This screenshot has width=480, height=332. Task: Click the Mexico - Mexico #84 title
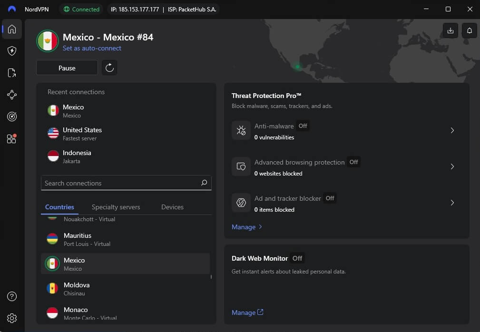point(108,37)
